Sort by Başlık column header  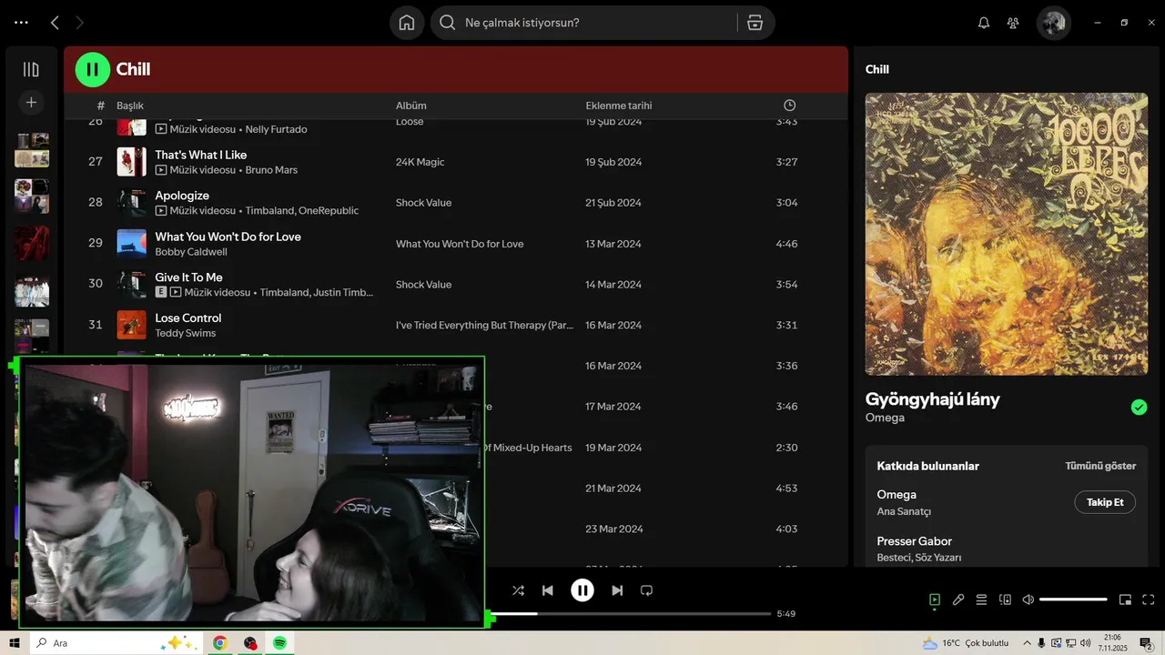(130, 106)
